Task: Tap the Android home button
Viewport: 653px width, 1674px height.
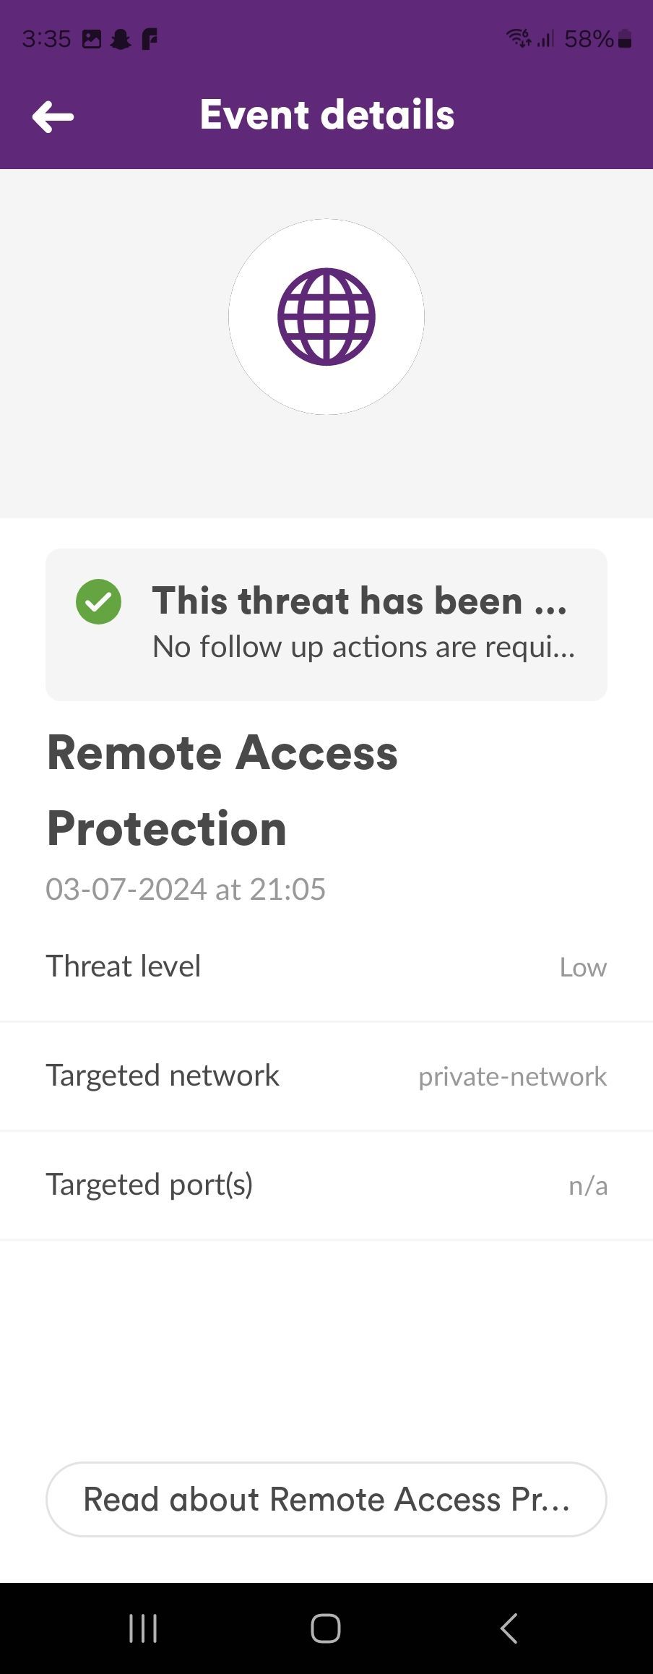Action: [x=326, y=1628]
